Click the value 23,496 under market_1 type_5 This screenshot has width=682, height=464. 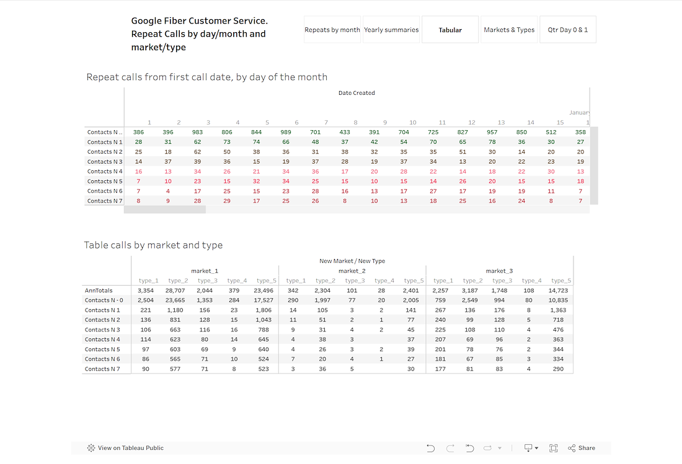[263, 291]
